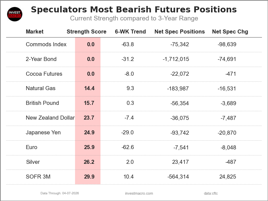
Task: Click the data:cftc source text
Action: (211, 193)
